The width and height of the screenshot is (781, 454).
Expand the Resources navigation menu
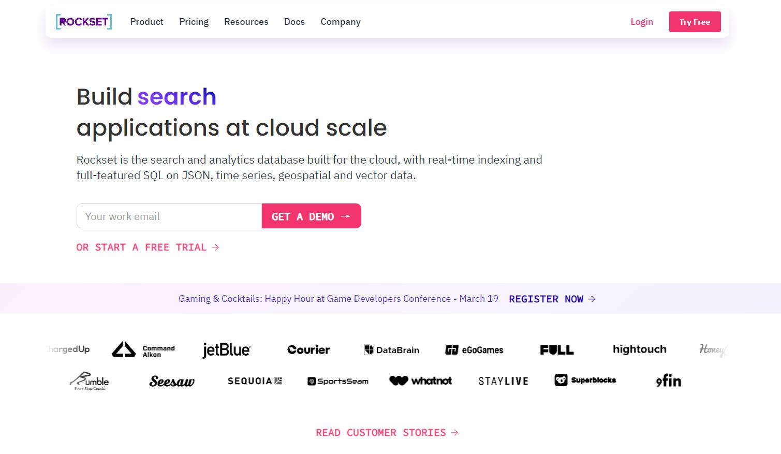(246, 22)
